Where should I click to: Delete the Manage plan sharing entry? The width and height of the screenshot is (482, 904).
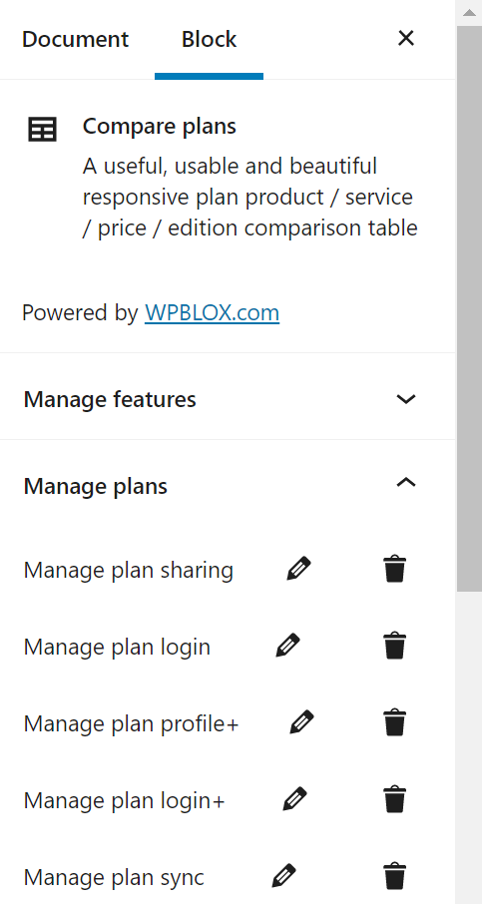[x=395, y=569]
